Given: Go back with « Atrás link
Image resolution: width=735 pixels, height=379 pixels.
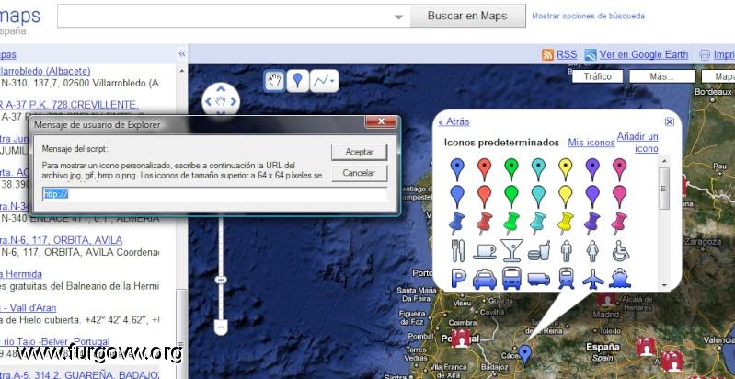Looking at the screenshot, I should [454, 121].
